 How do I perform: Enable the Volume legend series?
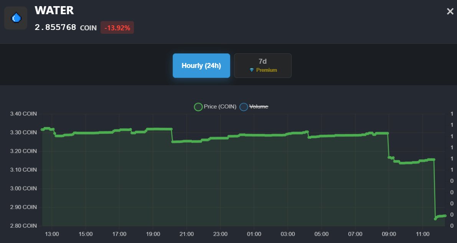click(x=254, y=107)
